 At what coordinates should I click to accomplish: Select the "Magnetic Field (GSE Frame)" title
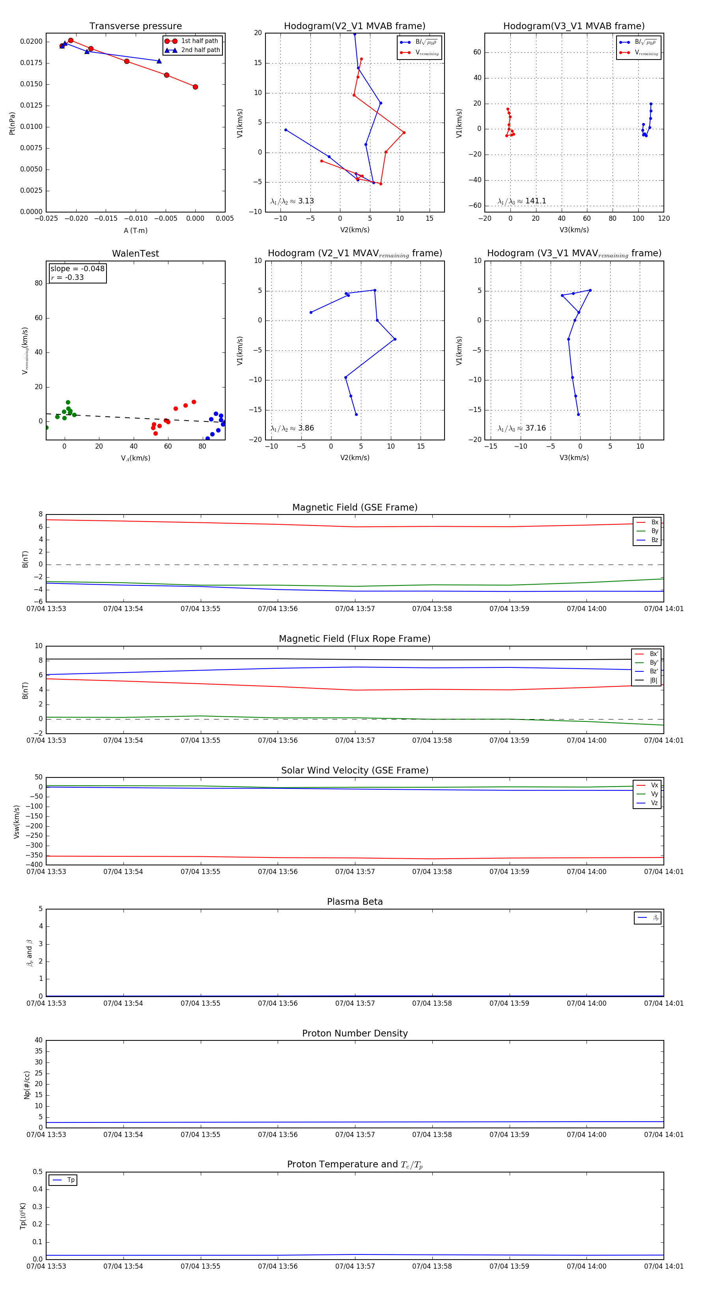pyautogui.click(x=355, y=507)
